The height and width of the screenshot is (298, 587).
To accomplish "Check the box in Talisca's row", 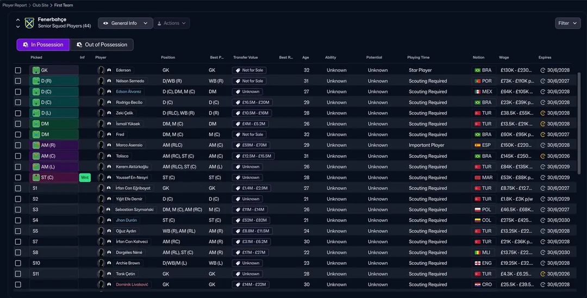I will [x=18, y=156].
